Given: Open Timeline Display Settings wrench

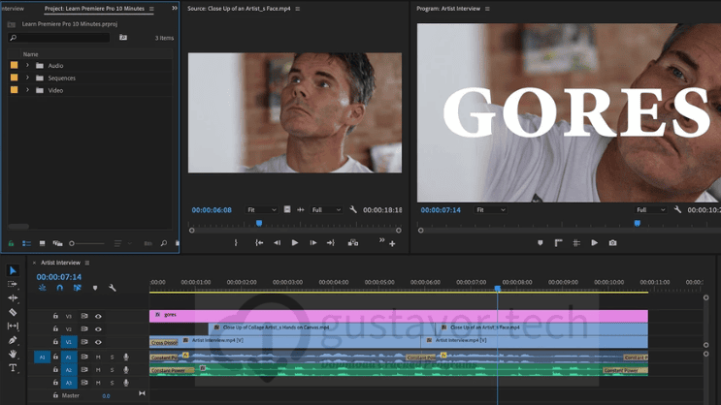Looking at the screenshot, I should pos(113,288).
